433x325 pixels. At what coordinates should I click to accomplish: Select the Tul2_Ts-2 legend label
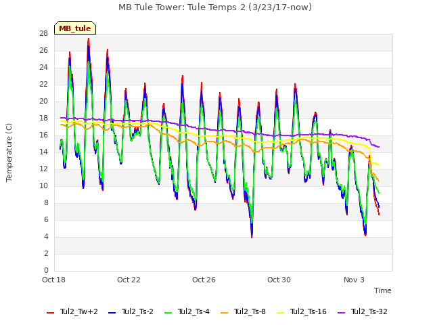coord(137,311)
